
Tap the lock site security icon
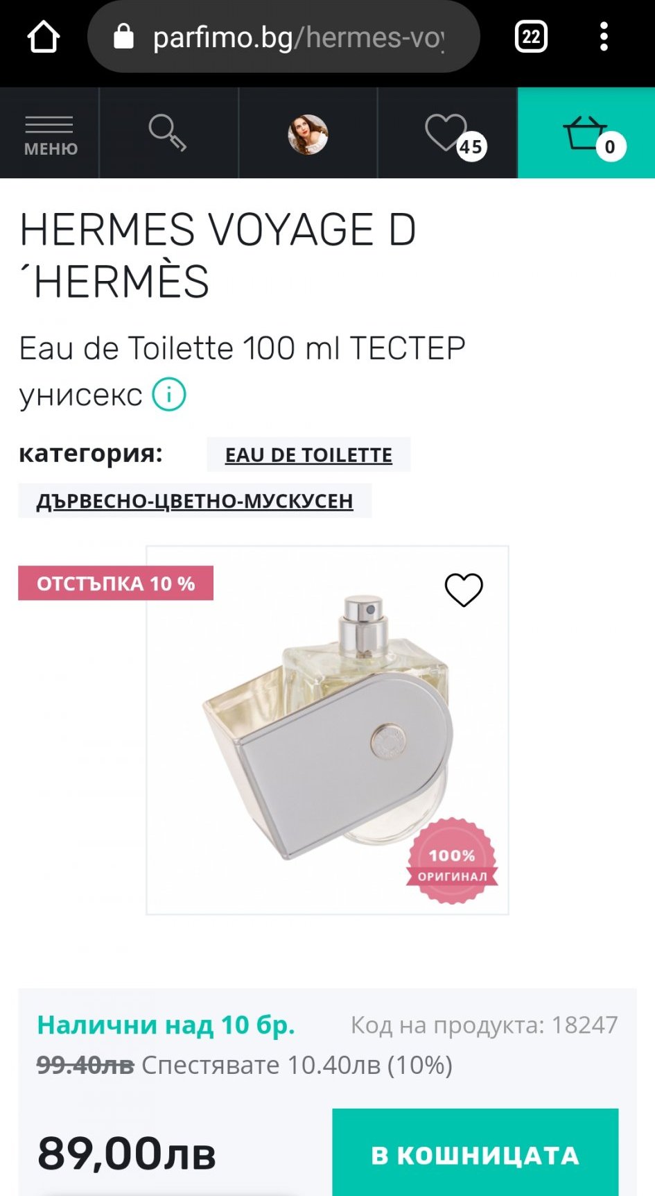[x=123, y=37]
